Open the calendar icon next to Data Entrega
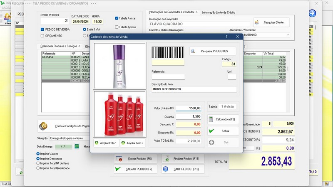333x187 pixels. click(x=77, y=146)
